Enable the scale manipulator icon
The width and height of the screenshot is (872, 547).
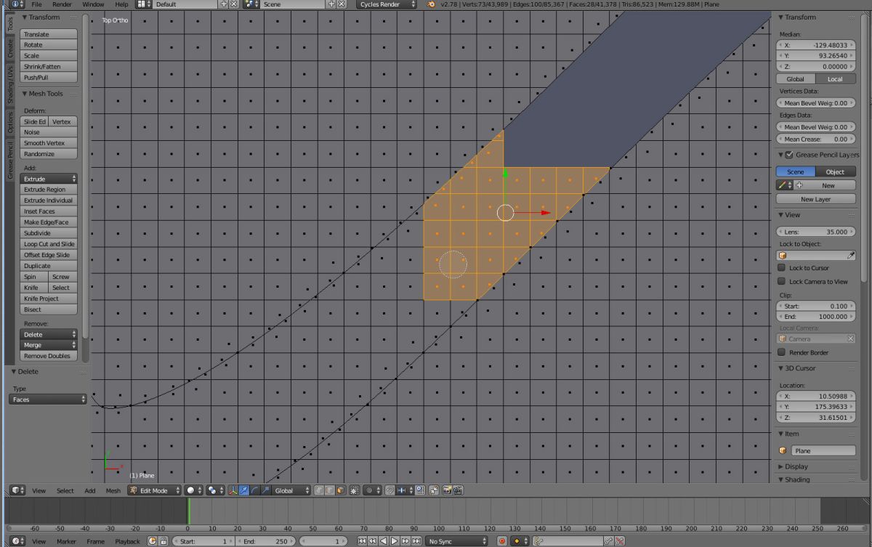[266, 490]
